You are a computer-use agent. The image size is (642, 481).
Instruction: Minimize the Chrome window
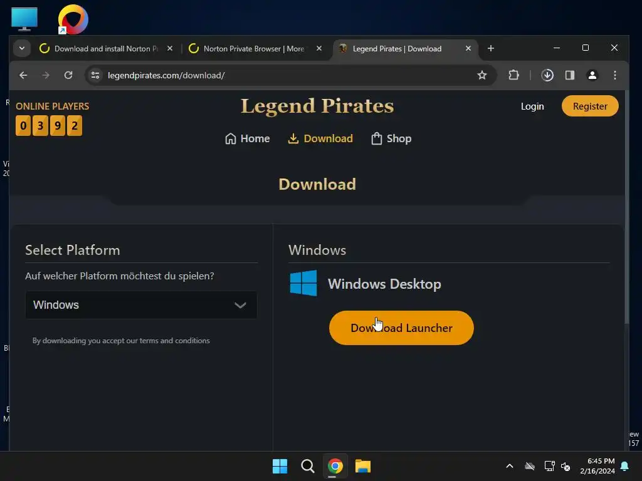[x=557, y=48]
